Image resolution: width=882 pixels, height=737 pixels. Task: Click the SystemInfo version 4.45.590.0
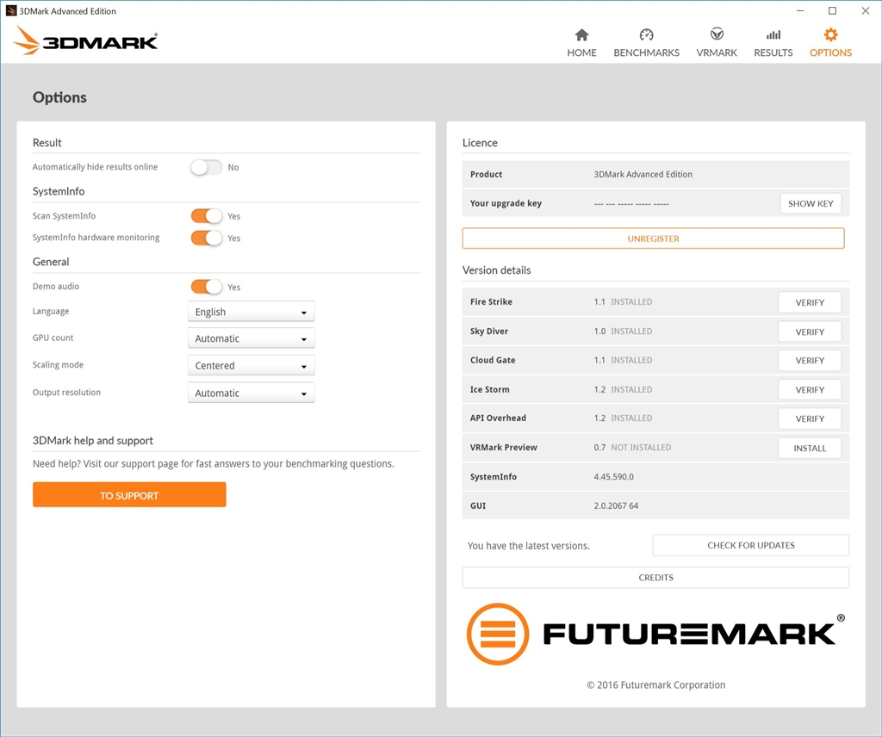pos(613,477)
